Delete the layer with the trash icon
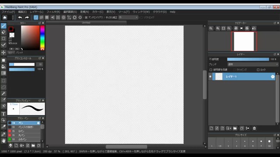Viewport: 280px width, 157px height. coord(254,128)
